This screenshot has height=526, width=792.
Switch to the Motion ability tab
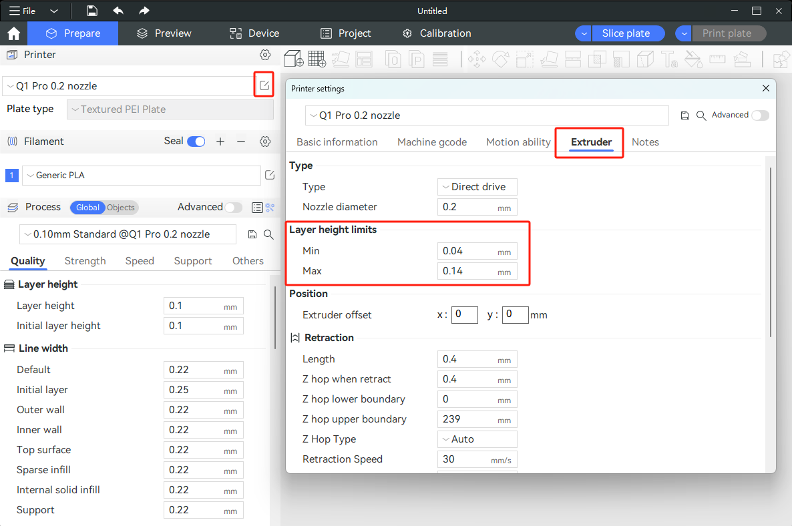(518, 142)
